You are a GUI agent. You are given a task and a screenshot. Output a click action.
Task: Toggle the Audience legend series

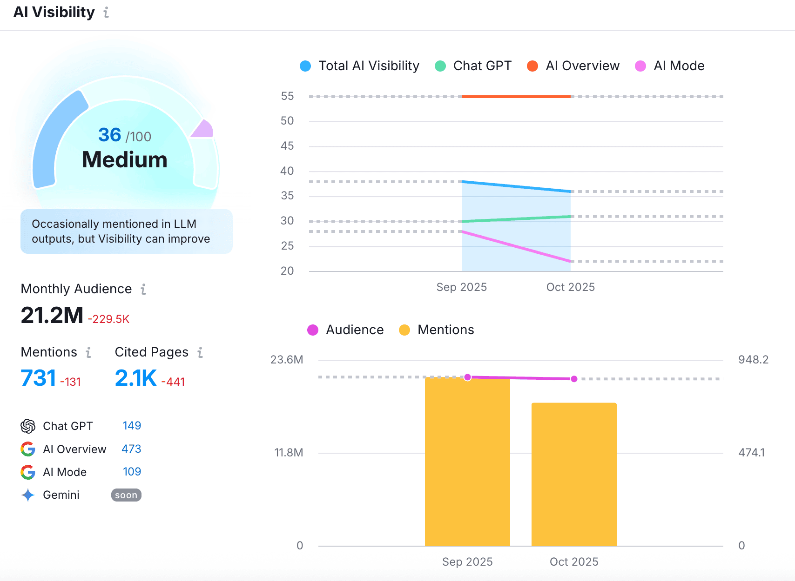345,330
